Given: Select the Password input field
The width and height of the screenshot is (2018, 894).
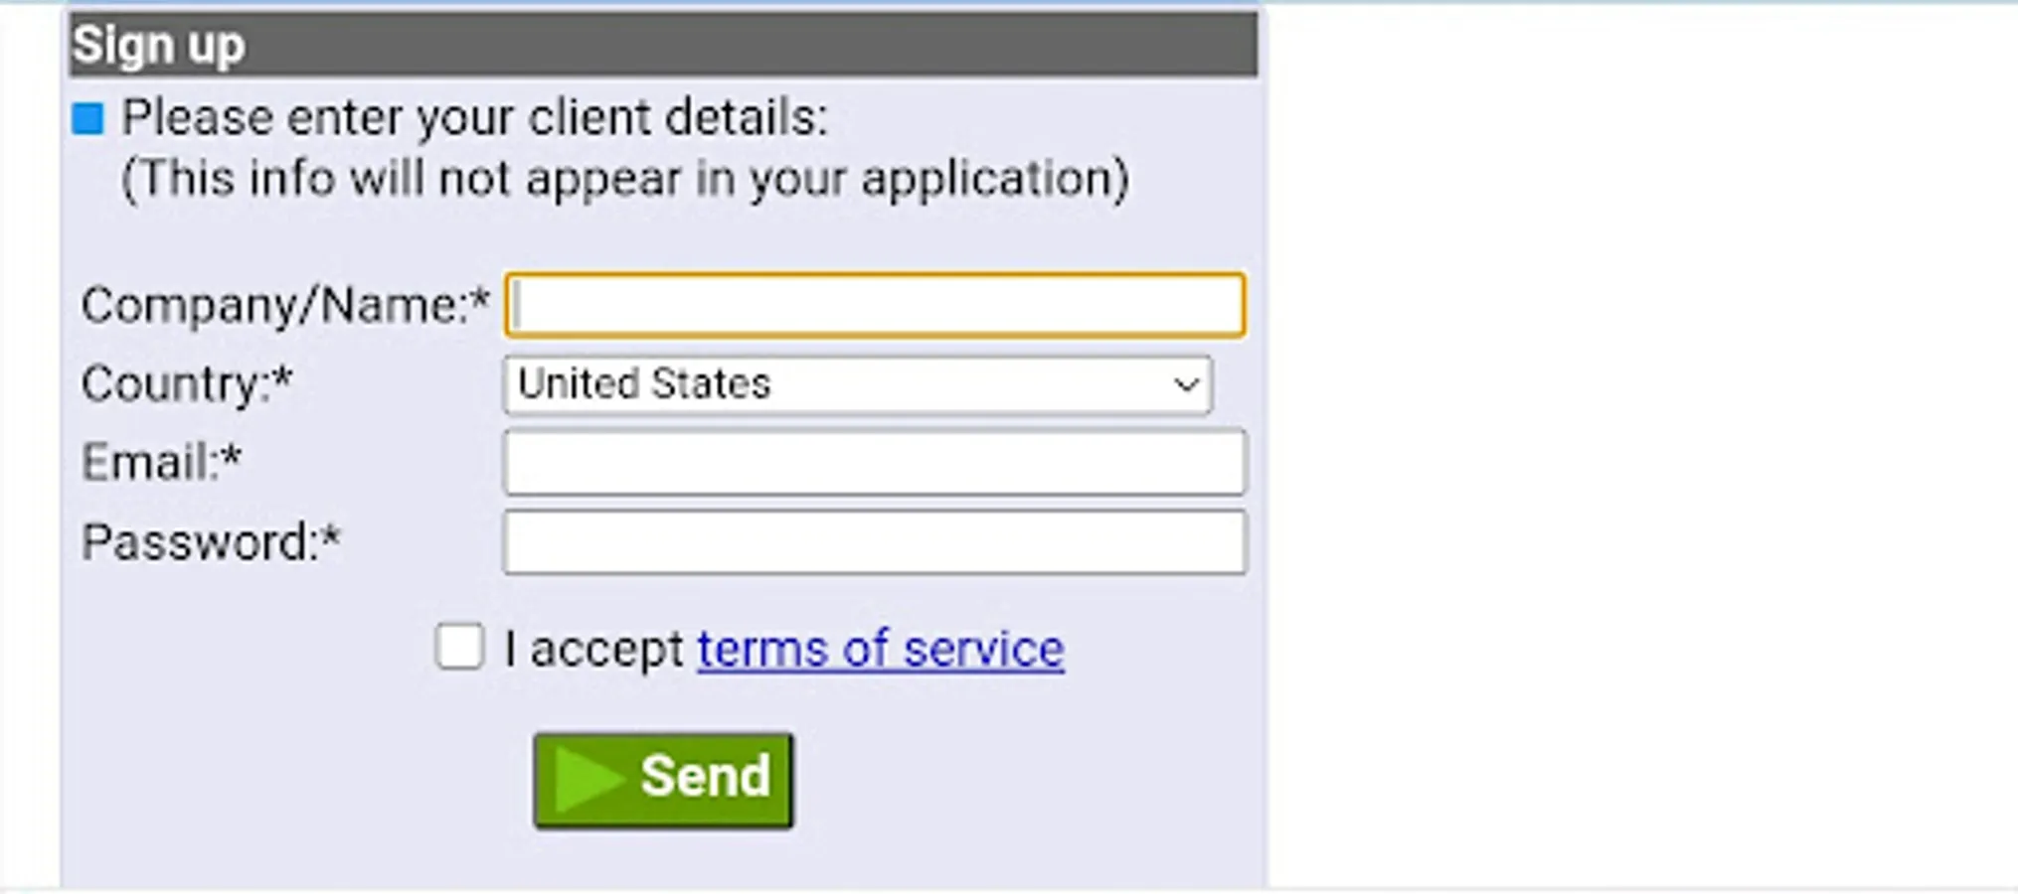Looking at the screenshot, I should [874, 542].
